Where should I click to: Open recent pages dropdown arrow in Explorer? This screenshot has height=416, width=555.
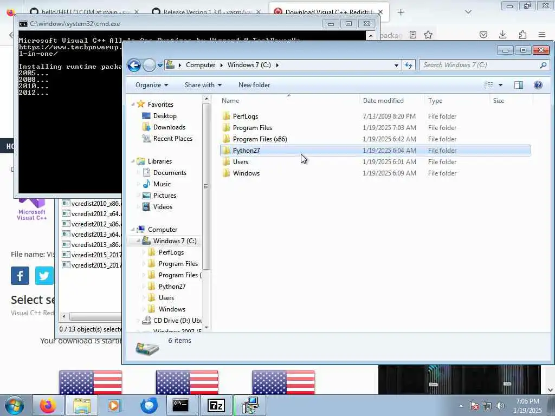(x=160, y=66)
